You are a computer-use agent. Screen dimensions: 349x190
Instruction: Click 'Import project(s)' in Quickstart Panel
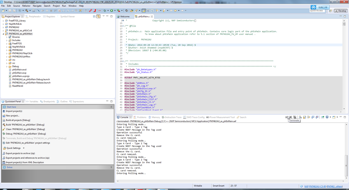tap(14, 111)
